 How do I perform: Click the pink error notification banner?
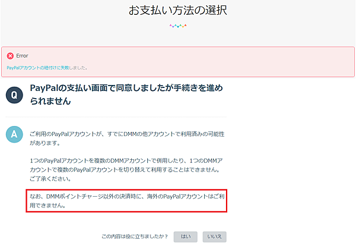point(178,62)
